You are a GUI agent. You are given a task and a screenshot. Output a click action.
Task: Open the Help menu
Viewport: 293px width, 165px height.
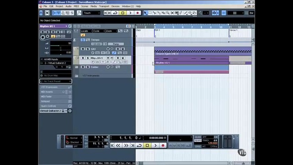(x=138, y=6)
